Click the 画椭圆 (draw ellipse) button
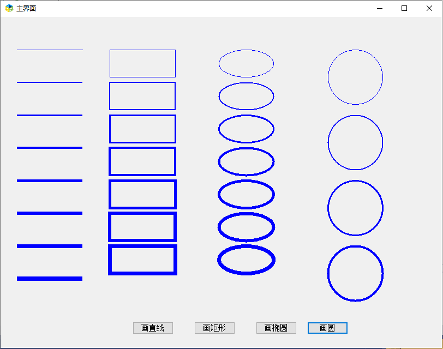 276,328
